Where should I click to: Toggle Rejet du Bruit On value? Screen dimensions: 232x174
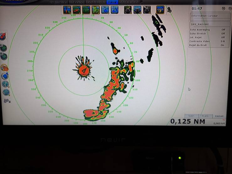(x=222, y=45)
